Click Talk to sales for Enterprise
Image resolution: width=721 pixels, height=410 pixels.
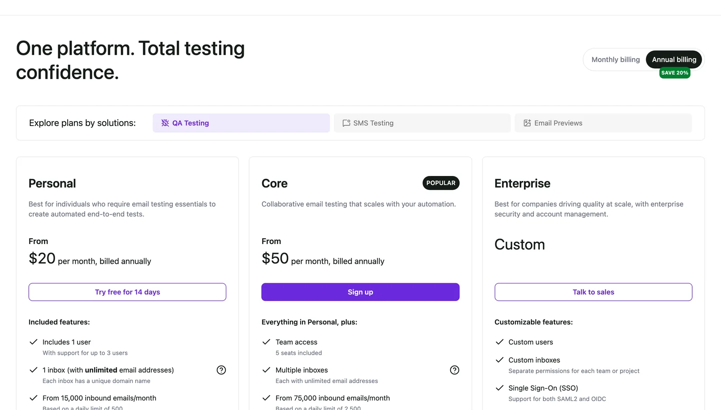(x=593, y=292)
